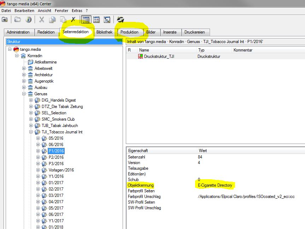305x229 pixels.
Task: Sort by the Typ column header
Action: tap(214, 50)
